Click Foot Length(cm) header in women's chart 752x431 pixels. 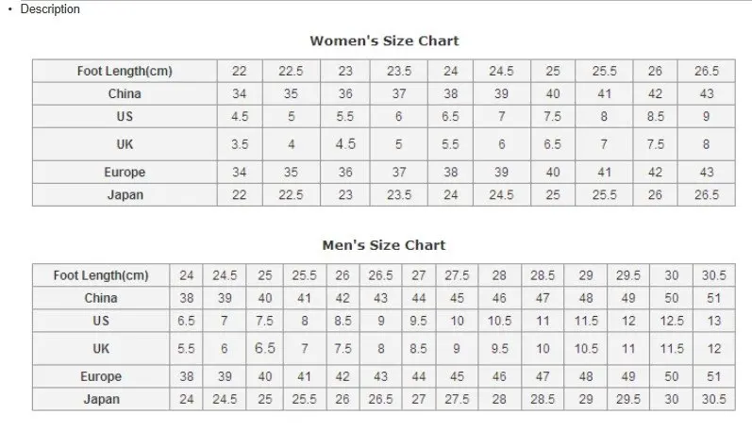coord(125,71)
